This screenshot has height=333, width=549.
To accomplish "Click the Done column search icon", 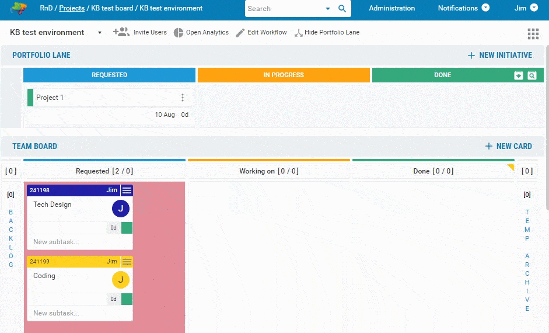I will [531, 75].
